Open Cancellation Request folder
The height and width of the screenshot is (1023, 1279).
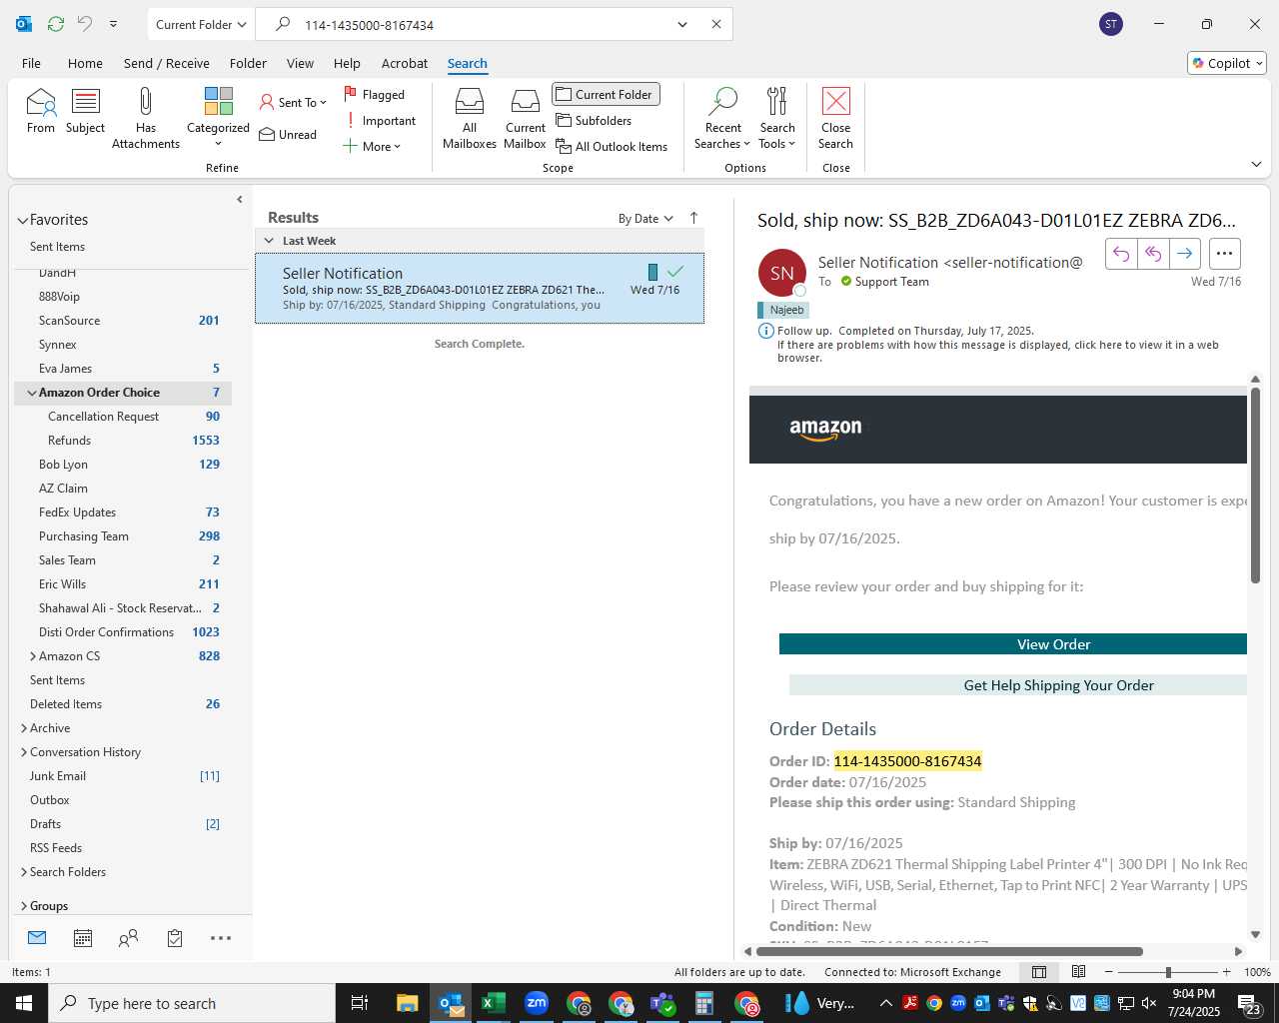coord(123,417)
